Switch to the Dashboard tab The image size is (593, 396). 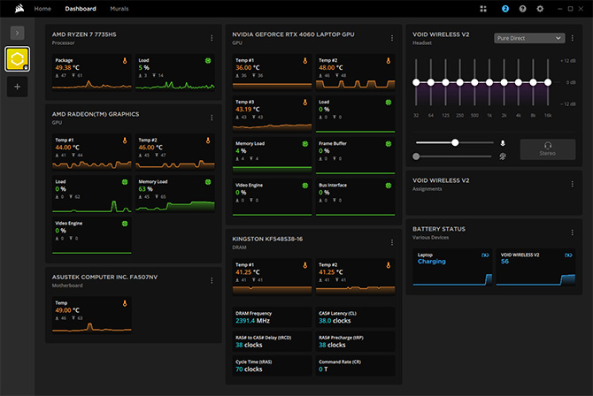[81, 9]
